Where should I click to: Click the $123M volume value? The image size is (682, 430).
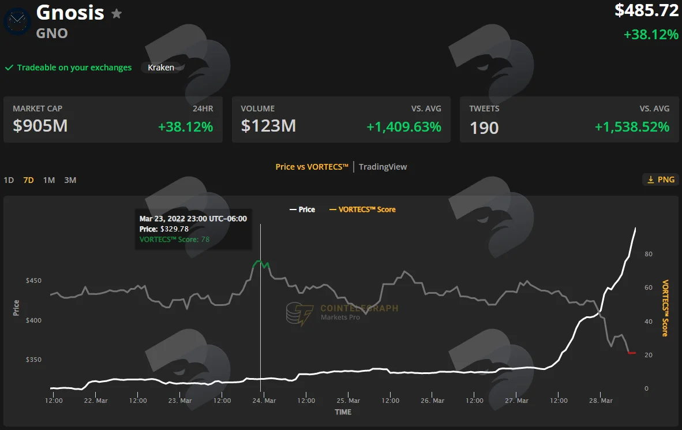[x=268, y=126]
